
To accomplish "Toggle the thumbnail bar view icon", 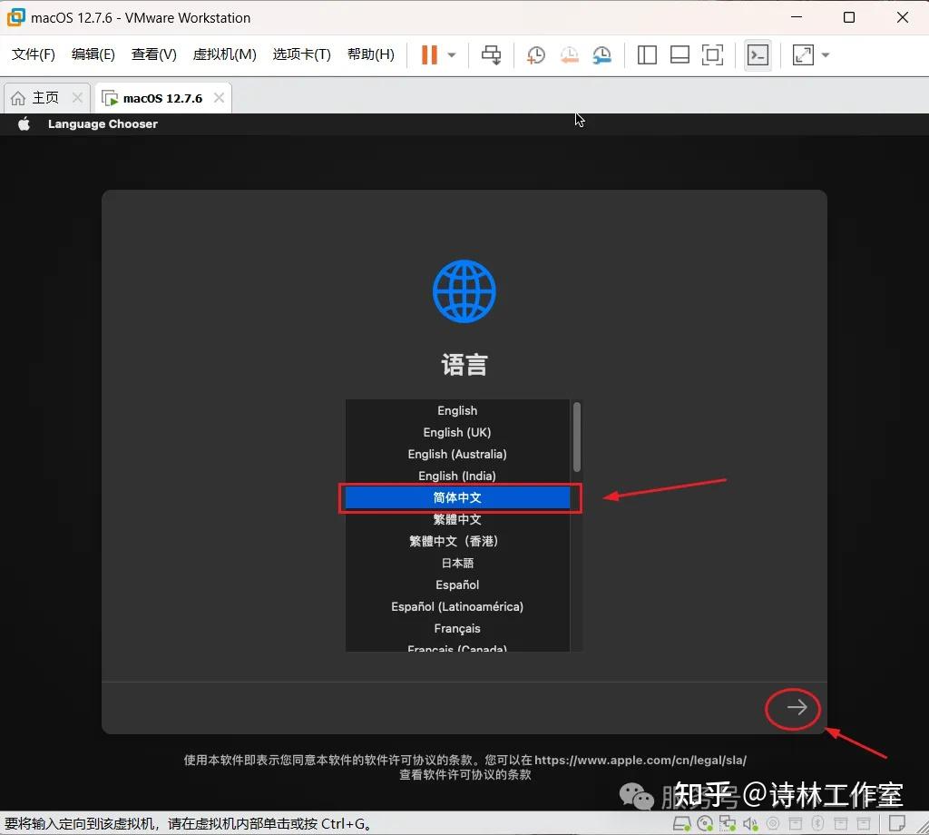I will pos(679,55).
